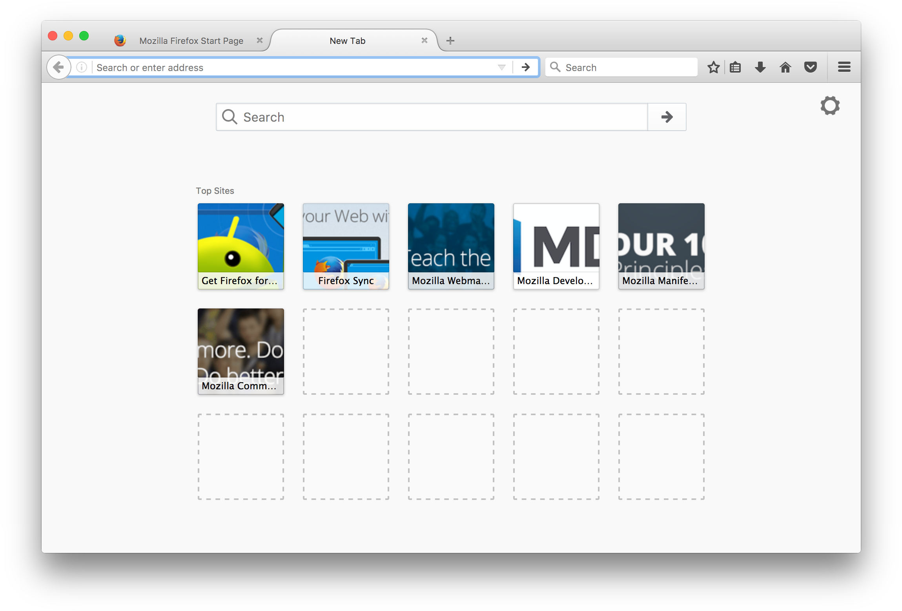Open the Mozilla Developer Network tile
Screen dimensions: 902x611
tap(556, 246)
